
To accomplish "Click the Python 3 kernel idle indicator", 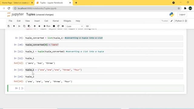I will 181,21.
